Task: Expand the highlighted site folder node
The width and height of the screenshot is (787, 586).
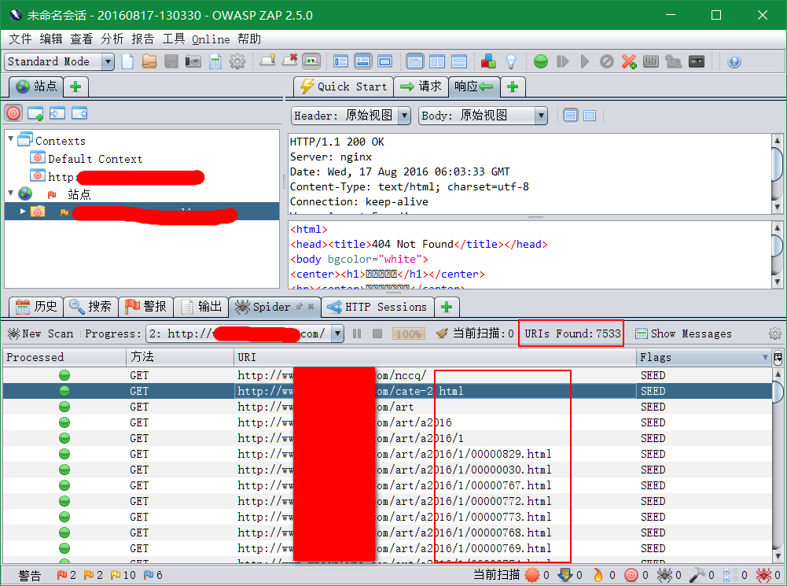Action: pyautogui.click(x=23, y=212)
